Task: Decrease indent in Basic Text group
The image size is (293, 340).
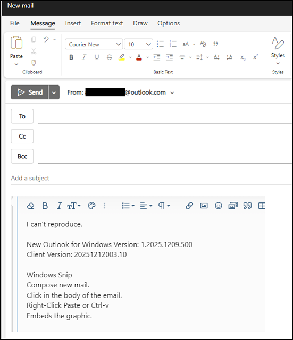Action: (157, 57)
